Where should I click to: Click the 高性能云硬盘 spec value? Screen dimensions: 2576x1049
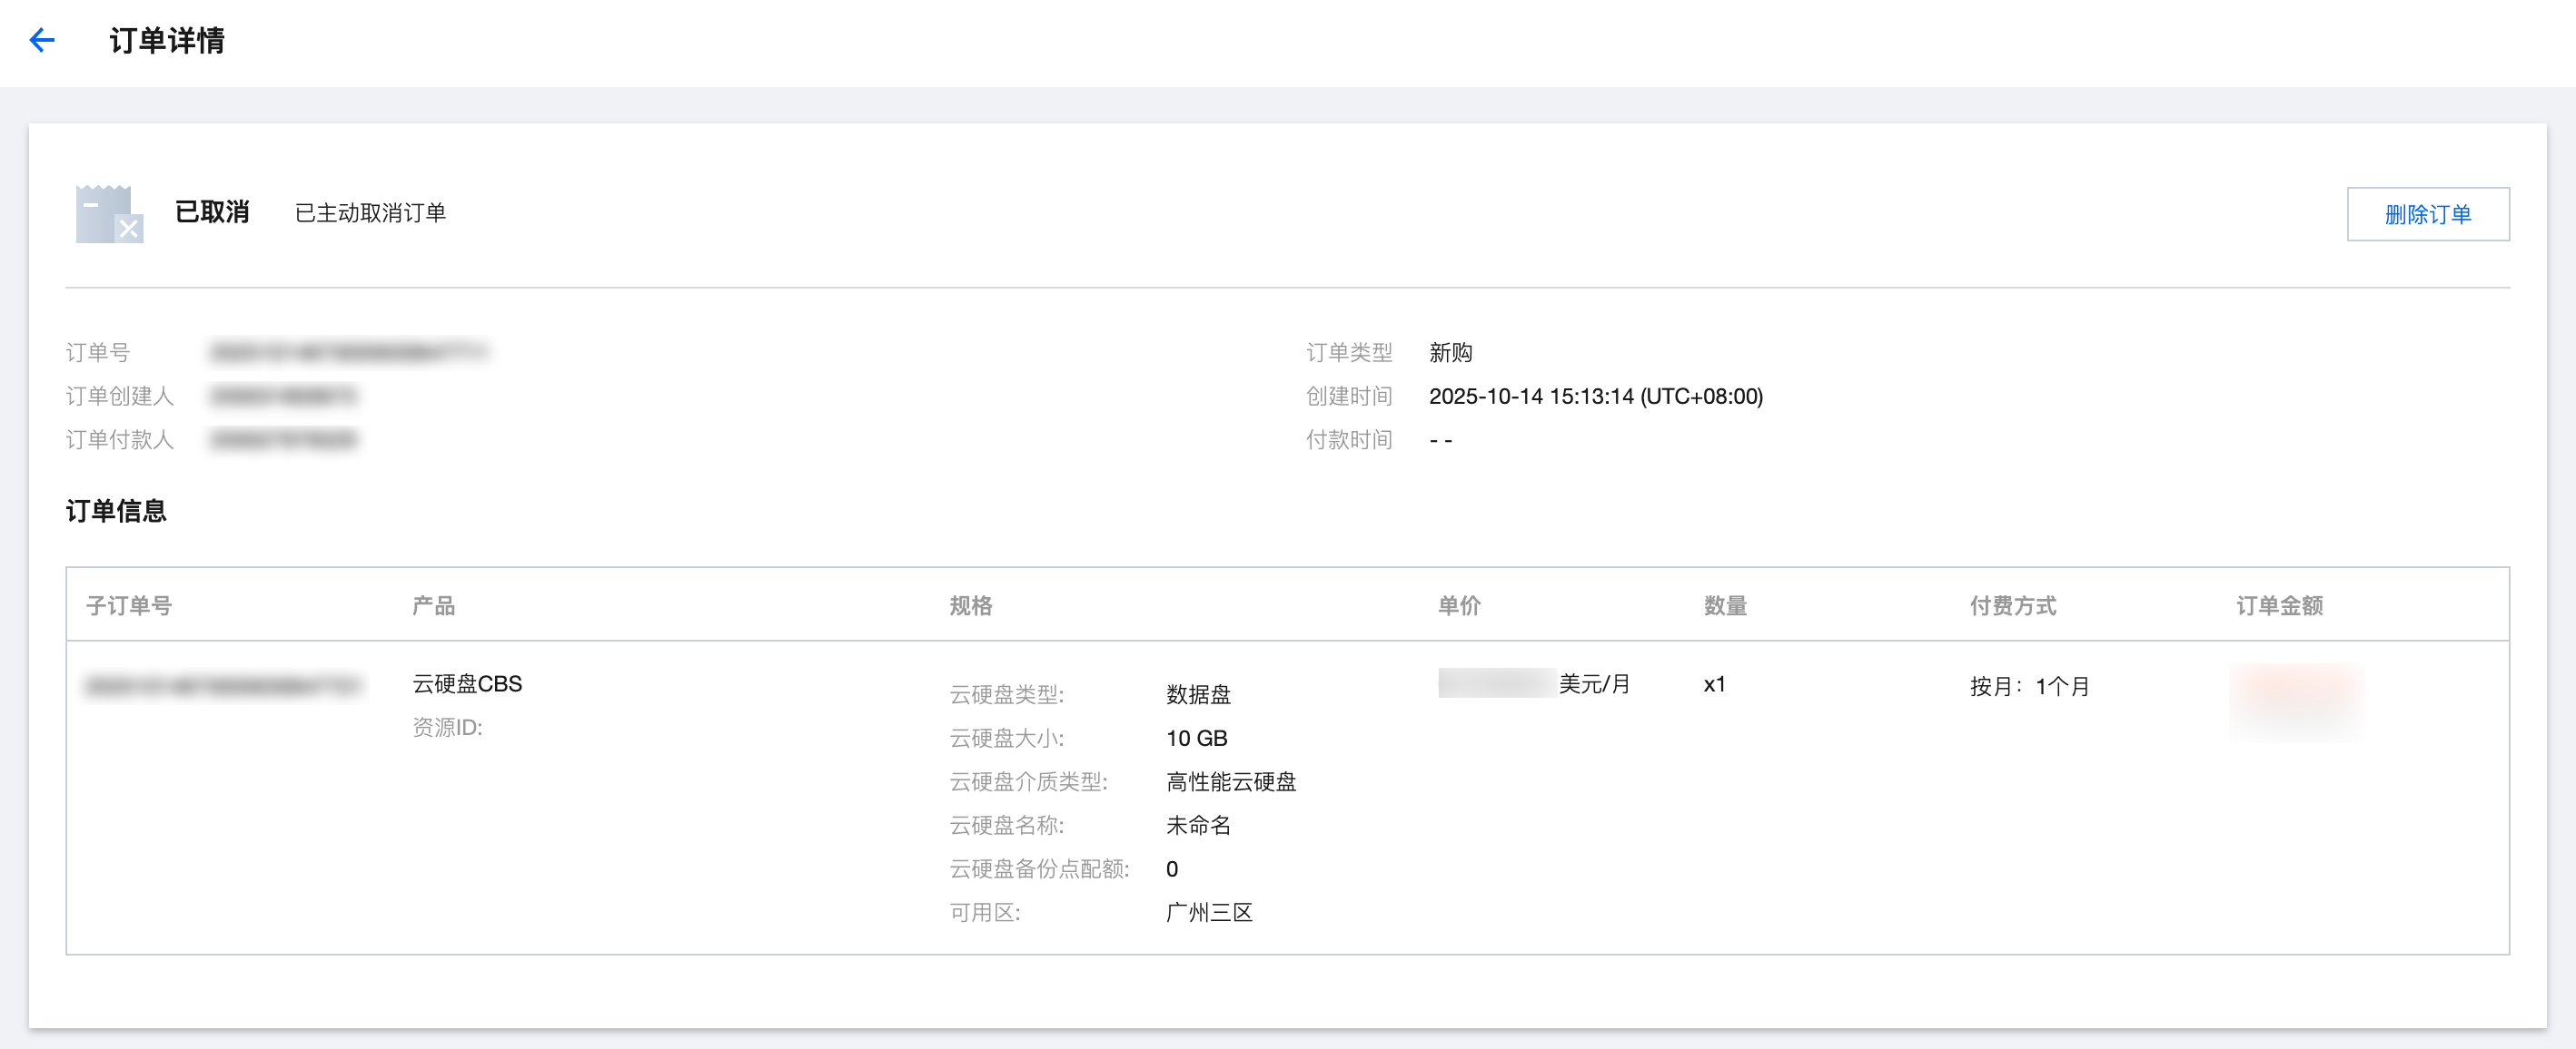[1230, 782]
